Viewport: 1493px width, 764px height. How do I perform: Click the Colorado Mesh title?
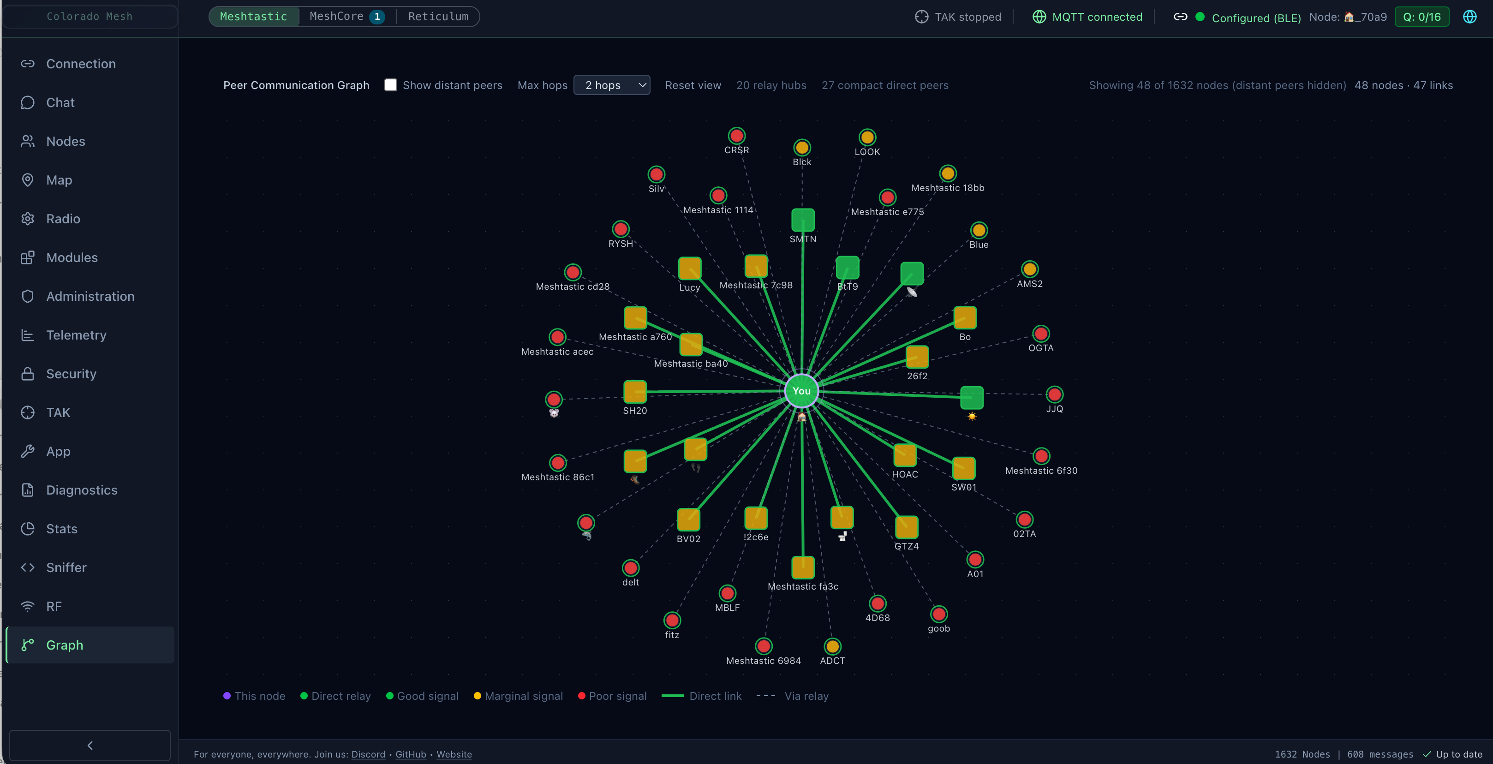(x=90, y=16)
